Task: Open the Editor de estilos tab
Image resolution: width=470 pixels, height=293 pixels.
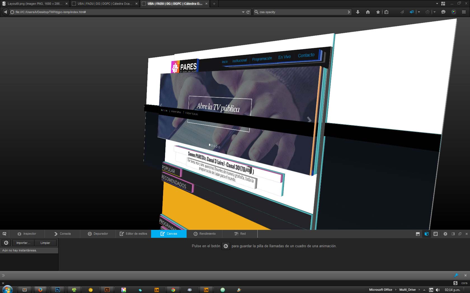Action: point(133,234)
